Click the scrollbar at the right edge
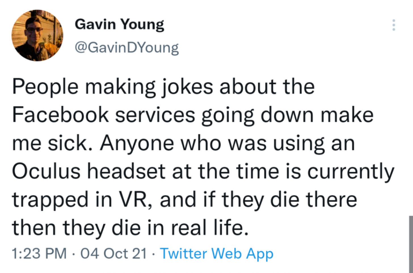The height and width of the screenshot is (273, 413). (411, 244)
